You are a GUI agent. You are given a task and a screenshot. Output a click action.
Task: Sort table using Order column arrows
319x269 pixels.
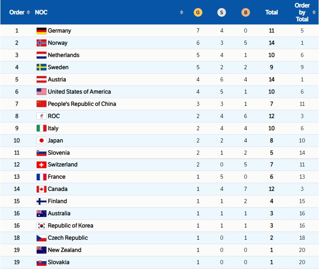click(28, 12)
